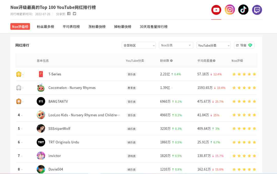Image resolution: width=277 pixels, height=174 pixels.
Task: Switch to 30天观看量排行榜 tab
Action: [154, 27]
